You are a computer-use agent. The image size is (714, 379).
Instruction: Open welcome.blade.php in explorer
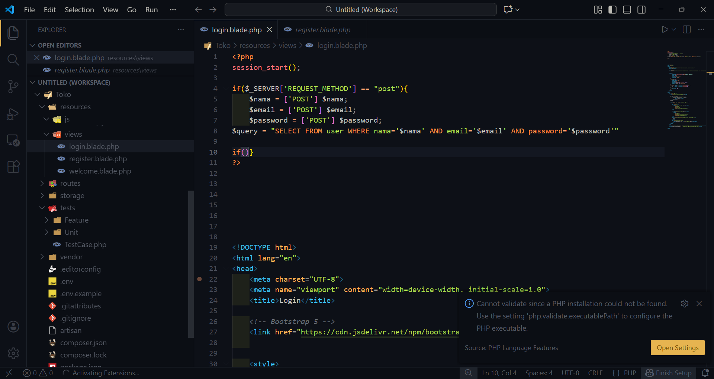click(100, 171)
